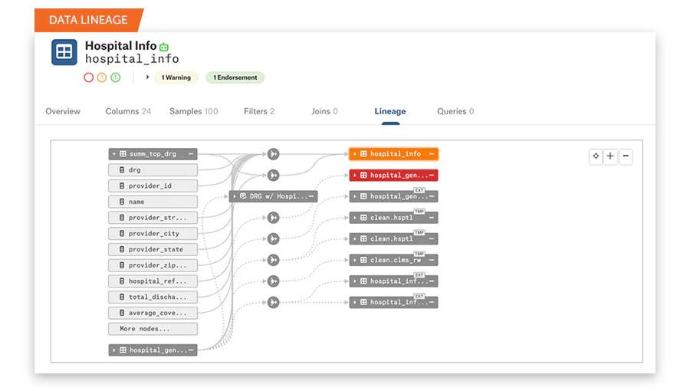Click the Hospital Info title
This screenshot has width=690, height=391.
(x=120, y=46)
